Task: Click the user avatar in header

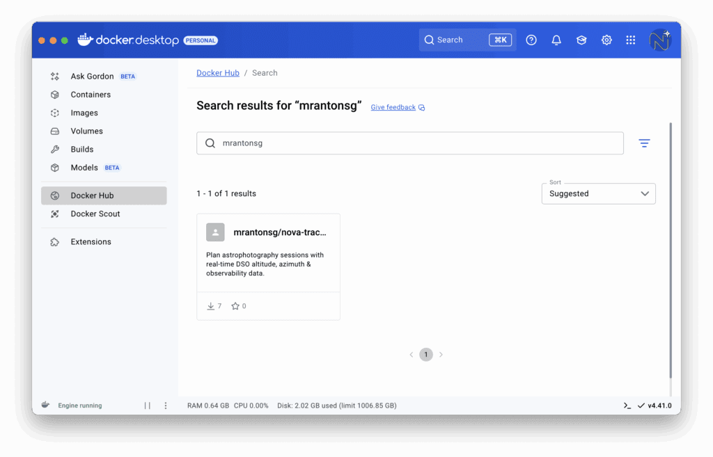Action: click(660, 40)
